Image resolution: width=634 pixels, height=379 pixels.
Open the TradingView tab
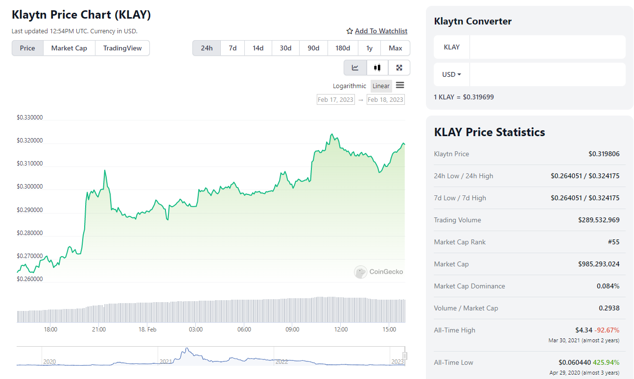[122, 48]
